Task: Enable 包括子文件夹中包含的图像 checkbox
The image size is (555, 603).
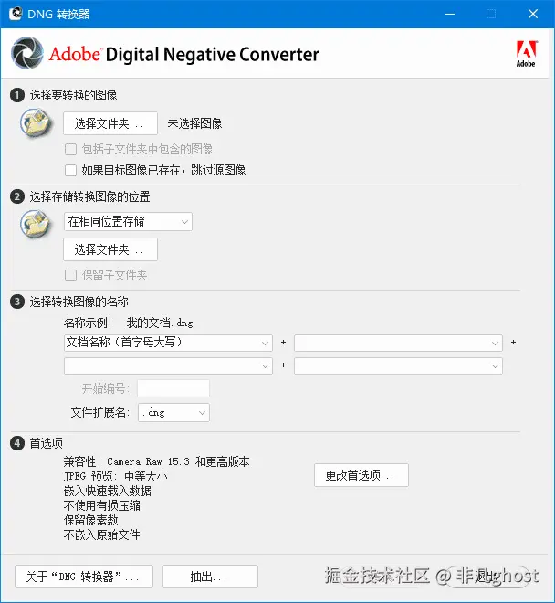Action: pyautogui.click(x=70, y=149)
